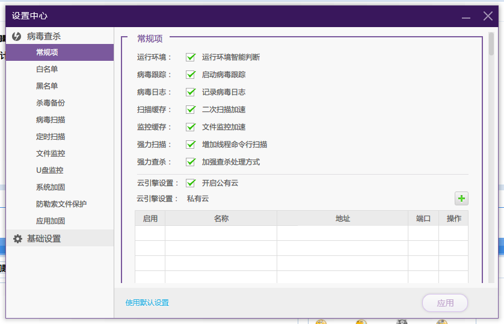
Task: Click the virus scan lightning icon in sidebar
Action: click(x=17, y=37)
